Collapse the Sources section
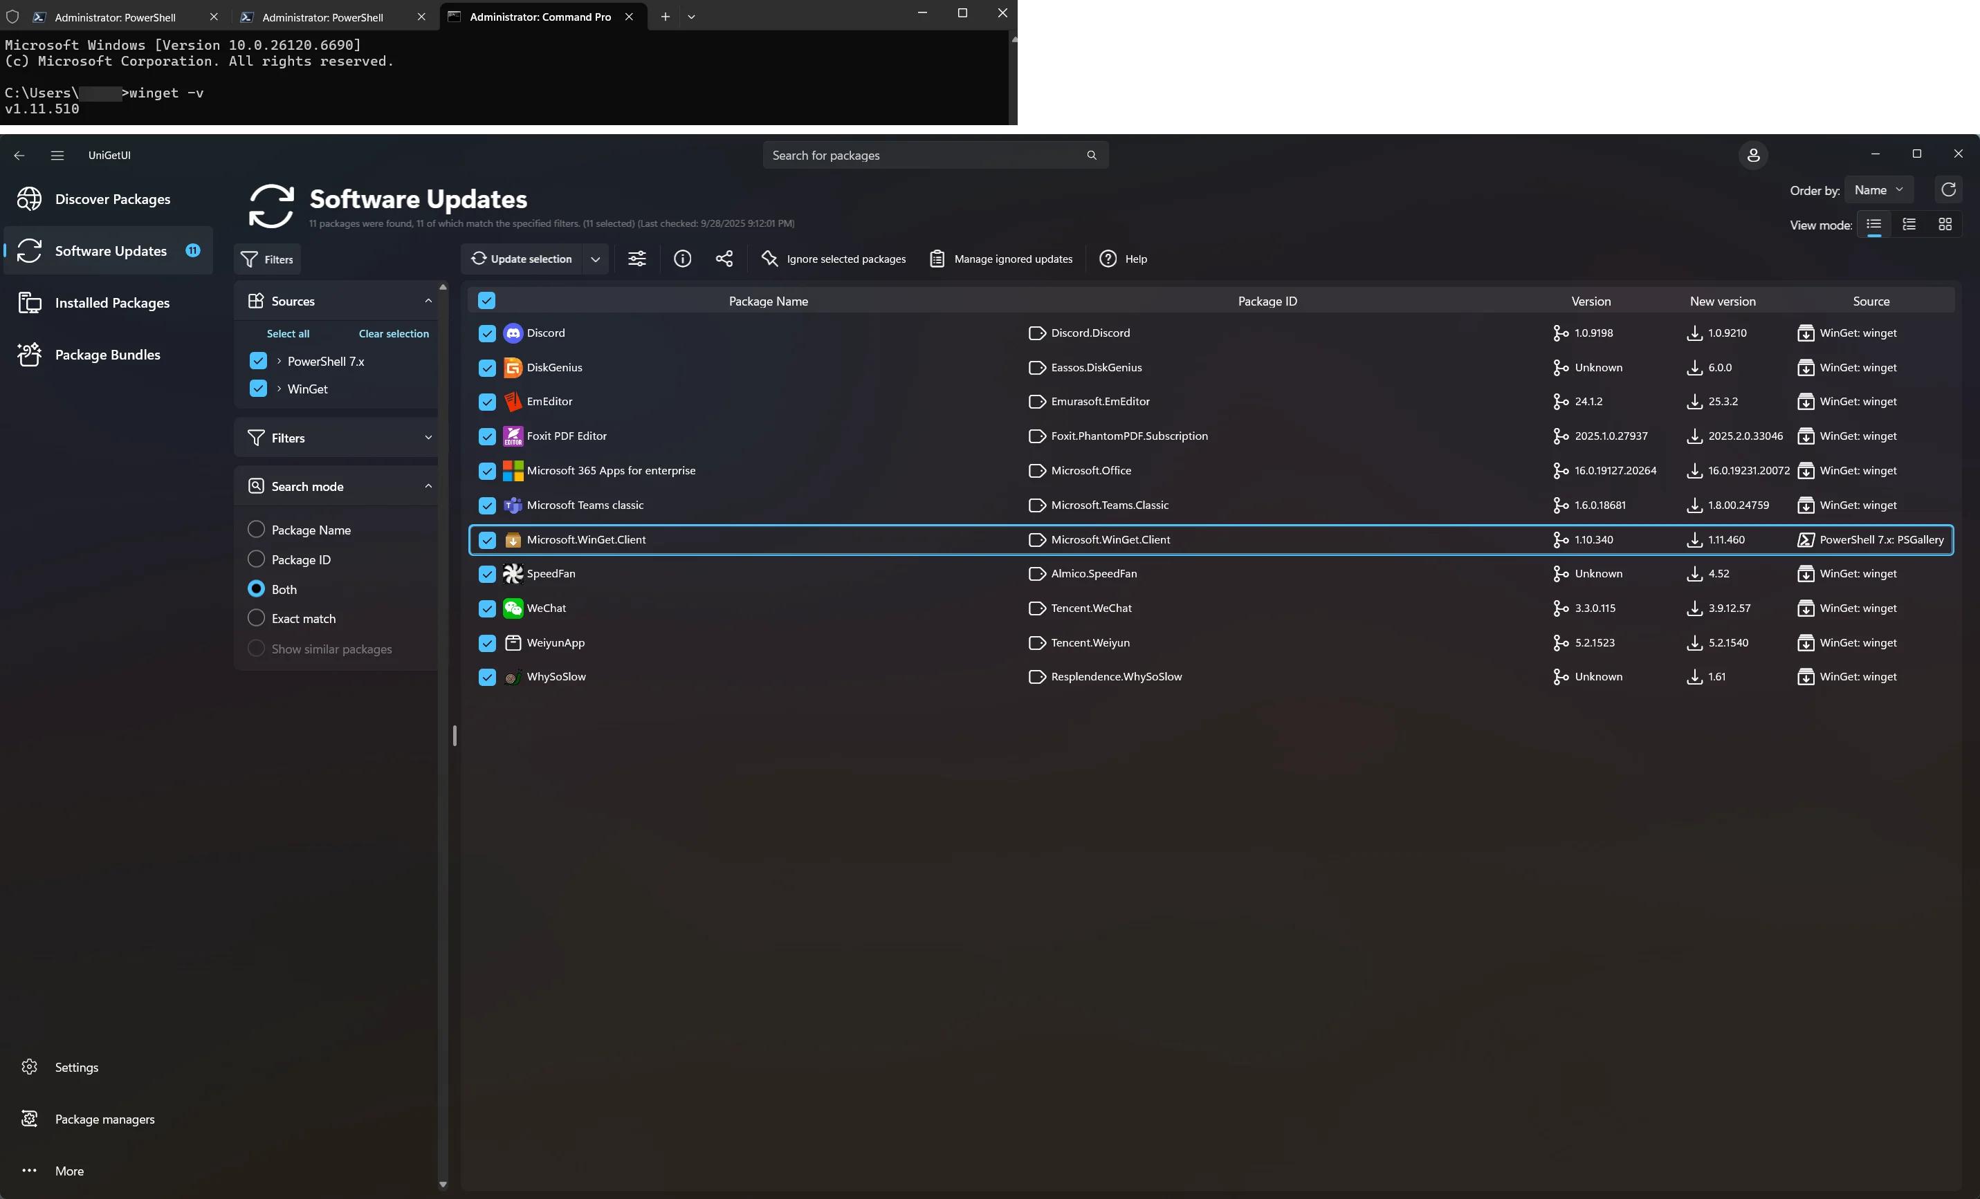Image resolution: width=1980 pixels, height=1199 pixels. pos(428,300)
